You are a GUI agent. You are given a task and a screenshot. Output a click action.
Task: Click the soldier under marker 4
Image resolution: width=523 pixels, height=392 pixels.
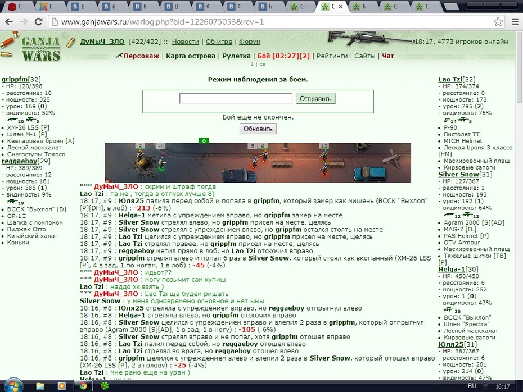162,162
